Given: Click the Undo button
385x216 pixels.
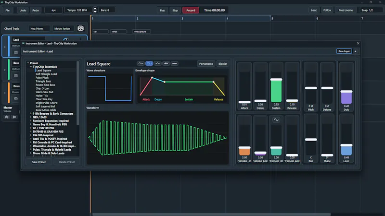Looking at the screenshot, I should 23,10.
